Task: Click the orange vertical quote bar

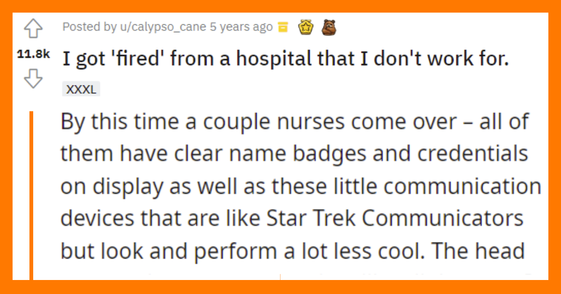Action: (x=31, y=195)
